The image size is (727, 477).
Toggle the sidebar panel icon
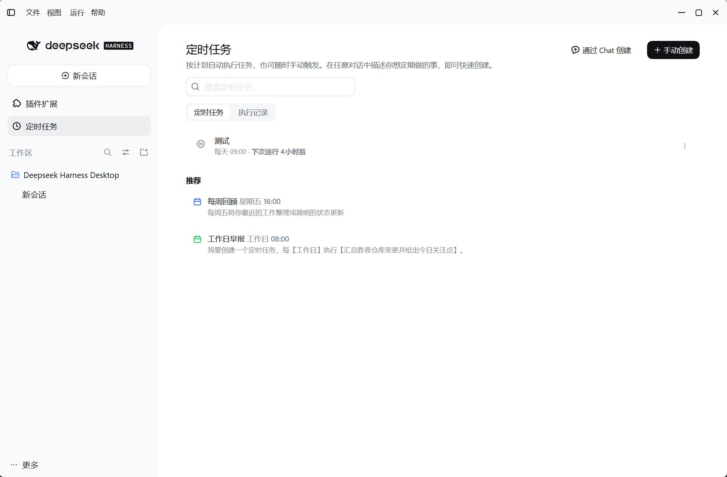(x=11, y=12)
